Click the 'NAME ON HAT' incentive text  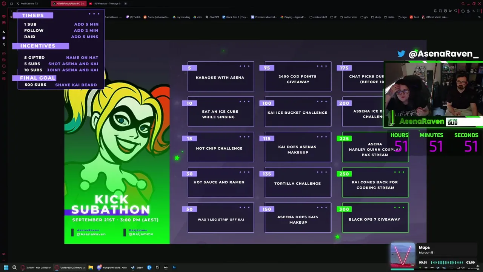point(82,58)
